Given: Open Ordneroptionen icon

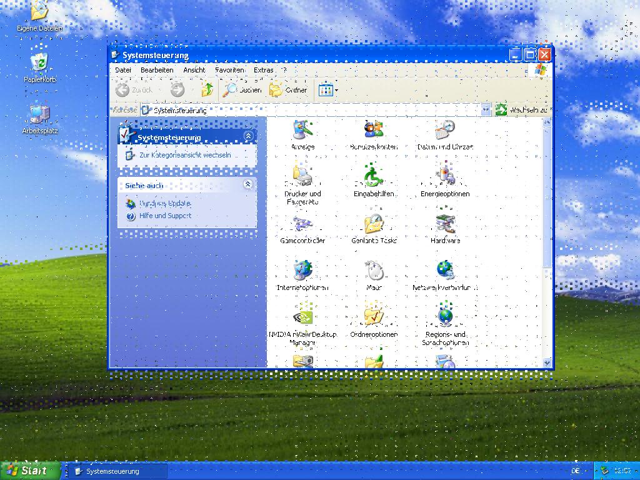Looking at the screenshot, I should (x=374, y=322).
